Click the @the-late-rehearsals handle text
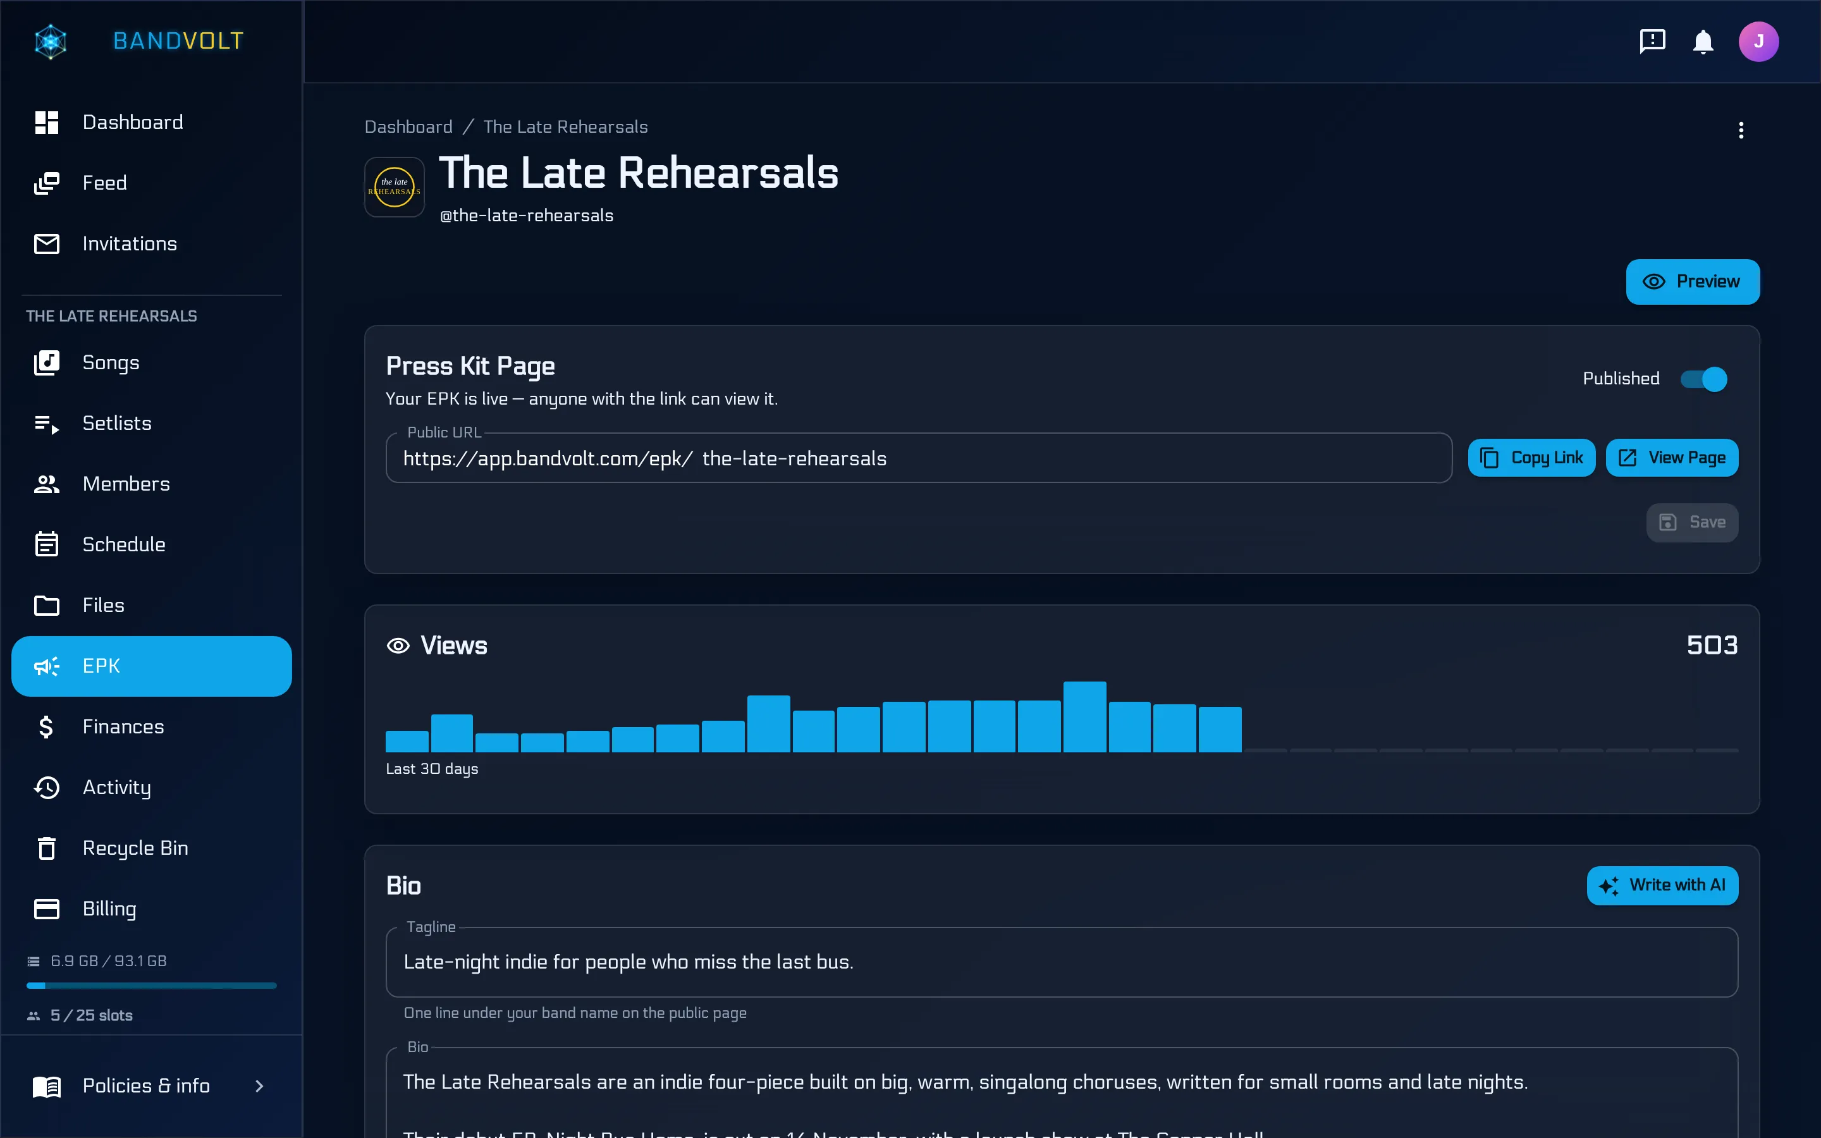 coord(526,216)
